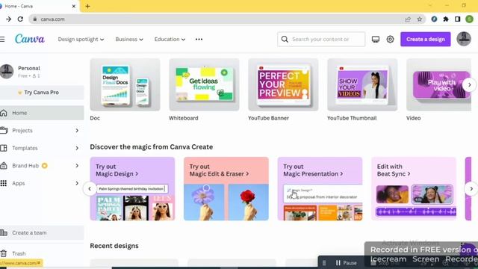Open the browser extensions puzzle icon
478x269 pixels.
446,19
